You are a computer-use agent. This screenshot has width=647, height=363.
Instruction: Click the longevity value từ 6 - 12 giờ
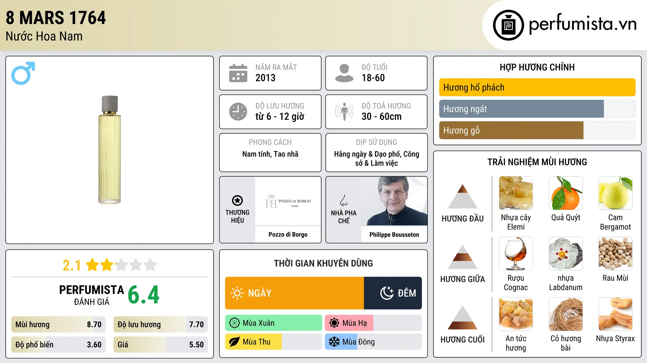coord(280,117)
